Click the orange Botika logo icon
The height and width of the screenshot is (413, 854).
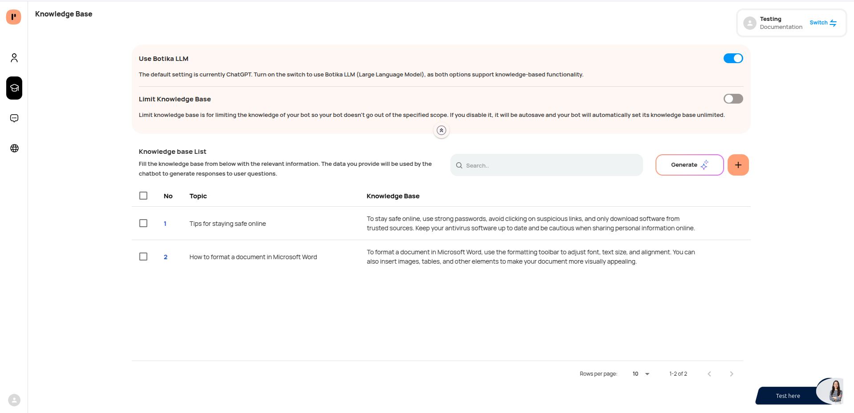click(x=14, y=17)
